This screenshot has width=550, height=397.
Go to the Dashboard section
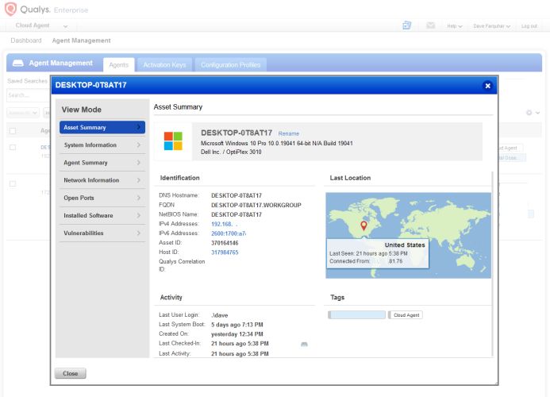26,40
